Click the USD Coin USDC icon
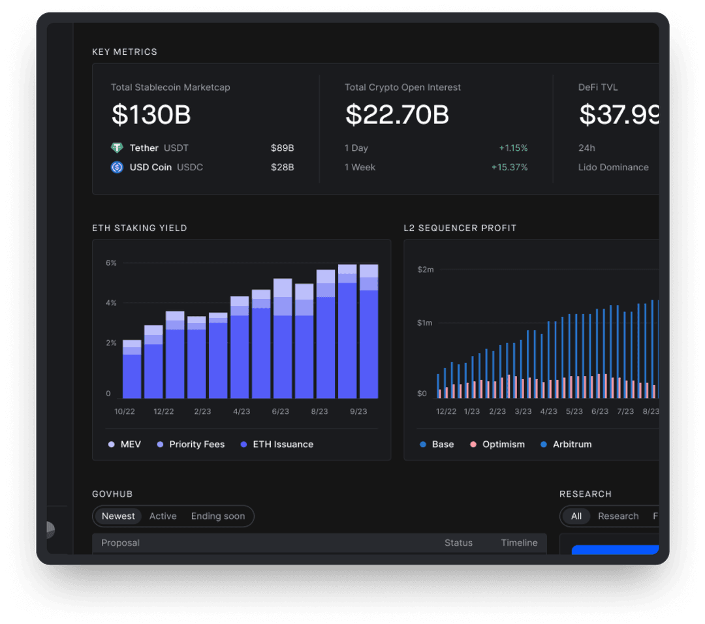The height and width of the screenshot is (624, 705). [x=117, y=167]
